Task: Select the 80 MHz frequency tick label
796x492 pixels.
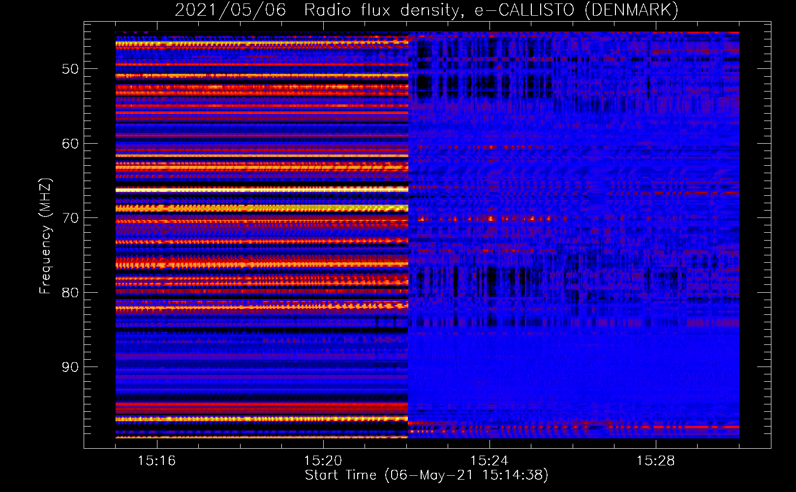Action: click(70, 293)
